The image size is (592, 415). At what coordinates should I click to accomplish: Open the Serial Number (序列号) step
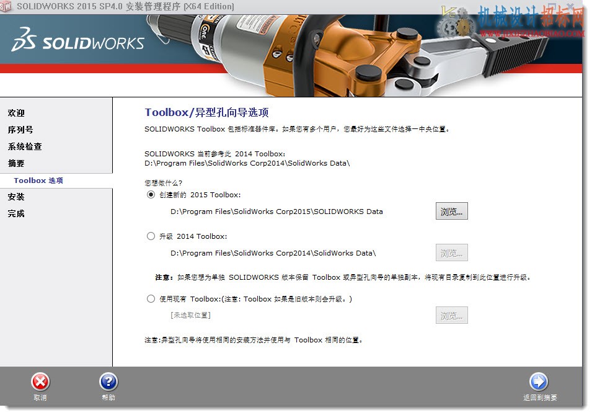point(20,130)
